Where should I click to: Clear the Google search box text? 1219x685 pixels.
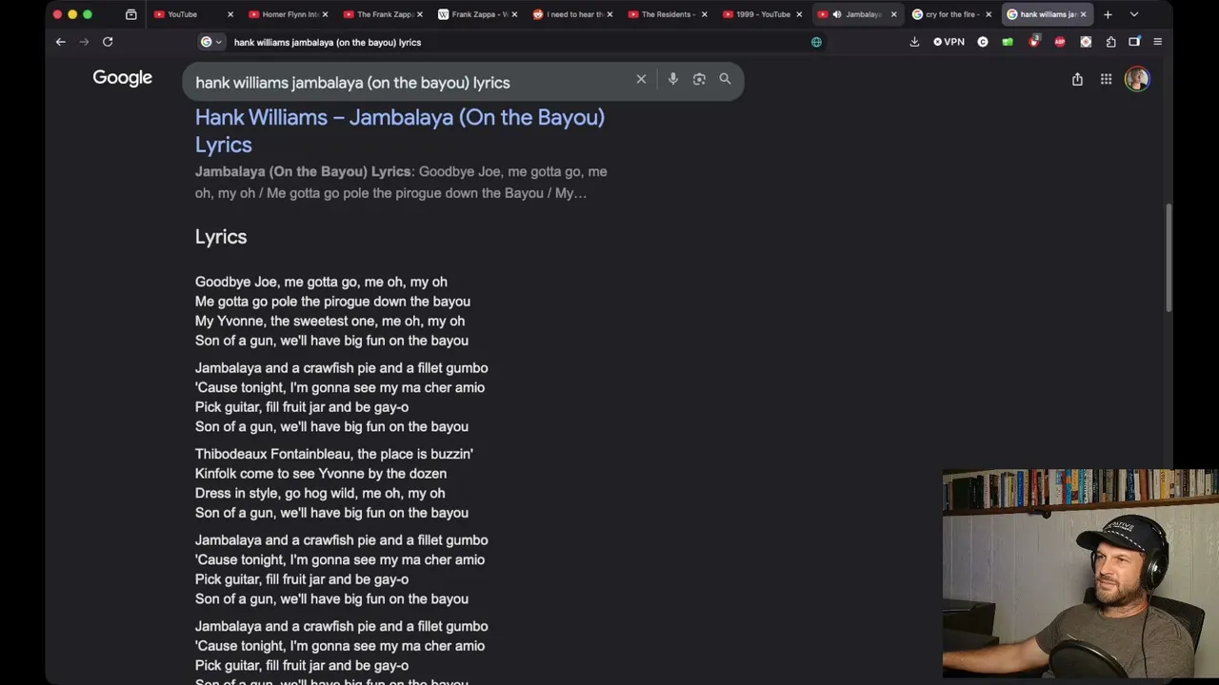coord(641,80)
